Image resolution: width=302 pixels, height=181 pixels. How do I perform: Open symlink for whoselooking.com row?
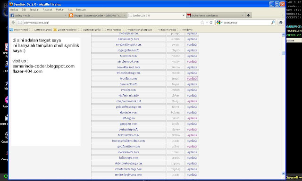(192, 73)
